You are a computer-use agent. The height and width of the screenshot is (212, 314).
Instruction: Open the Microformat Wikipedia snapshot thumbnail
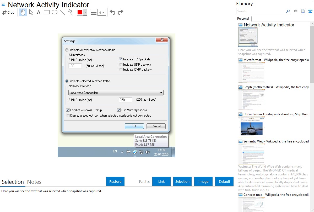[x=252, y=72]
